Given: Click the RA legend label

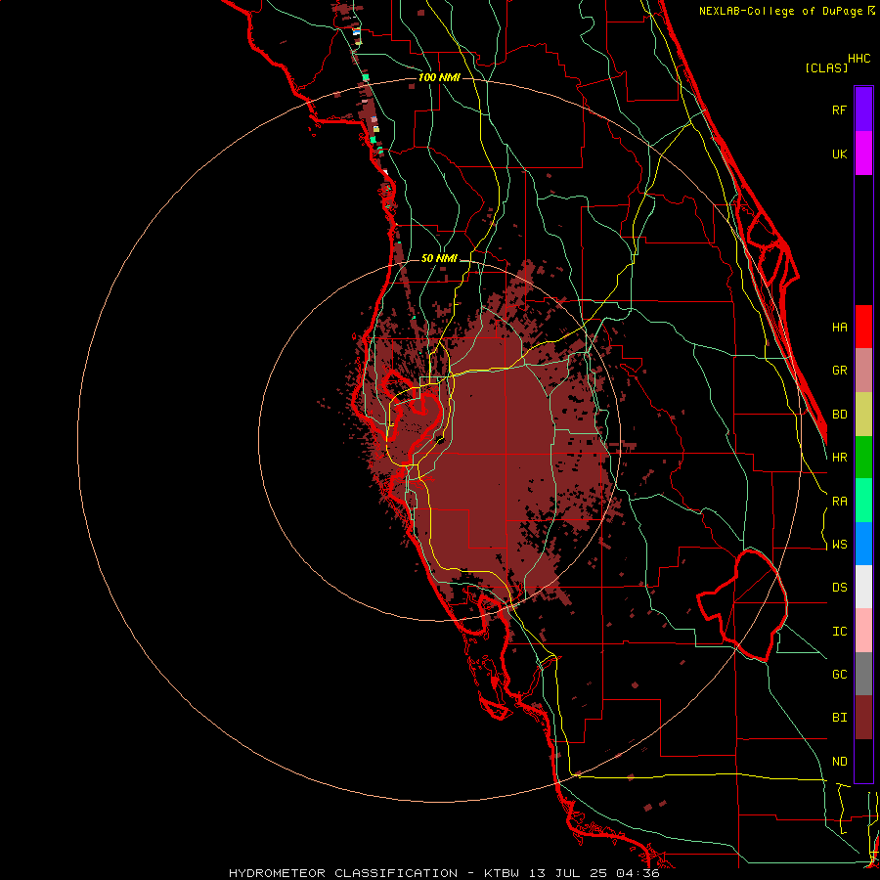Looking at the screenshot, I should click(840, 502).
